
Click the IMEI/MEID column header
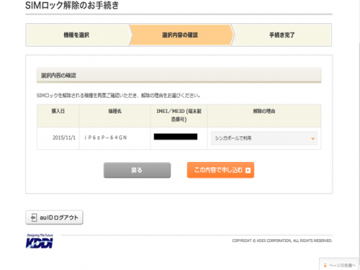pyautogui.click(x=179, y=115)
